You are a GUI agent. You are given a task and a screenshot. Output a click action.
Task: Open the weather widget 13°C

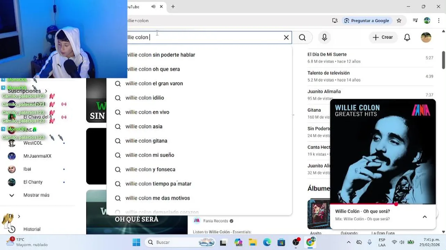pos(27,242)
